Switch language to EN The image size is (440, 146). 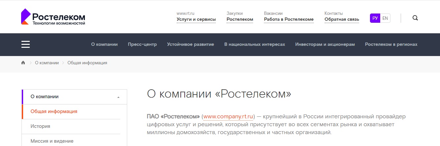pyautogui.click(x=385, y=18)
